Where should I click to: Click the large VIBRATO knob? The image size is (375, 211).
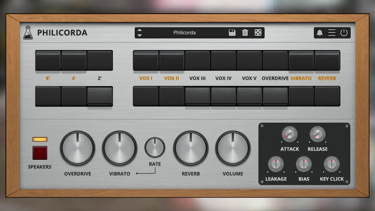tap(120, 148)
